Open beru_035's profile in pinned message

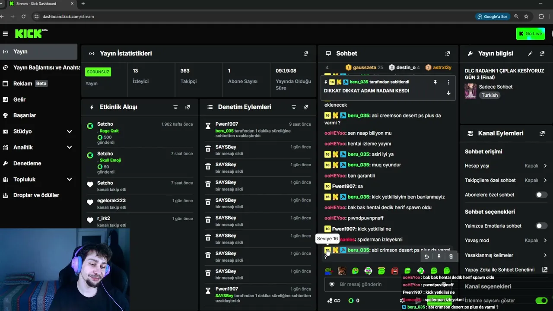[359, 82]
